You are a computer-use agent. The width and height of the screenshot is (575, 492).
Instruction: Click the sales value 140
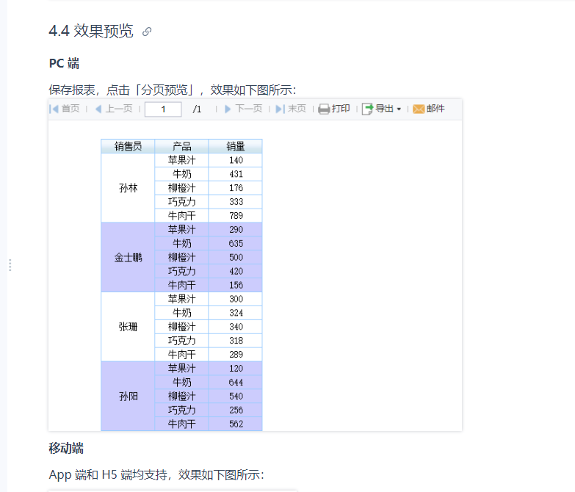pos(236,160)
